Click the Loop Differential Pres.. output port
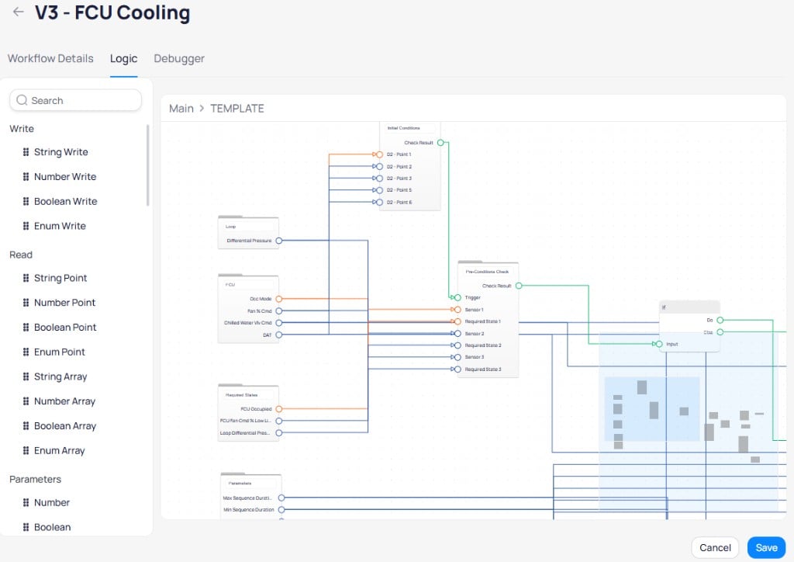 click(279, 433)
